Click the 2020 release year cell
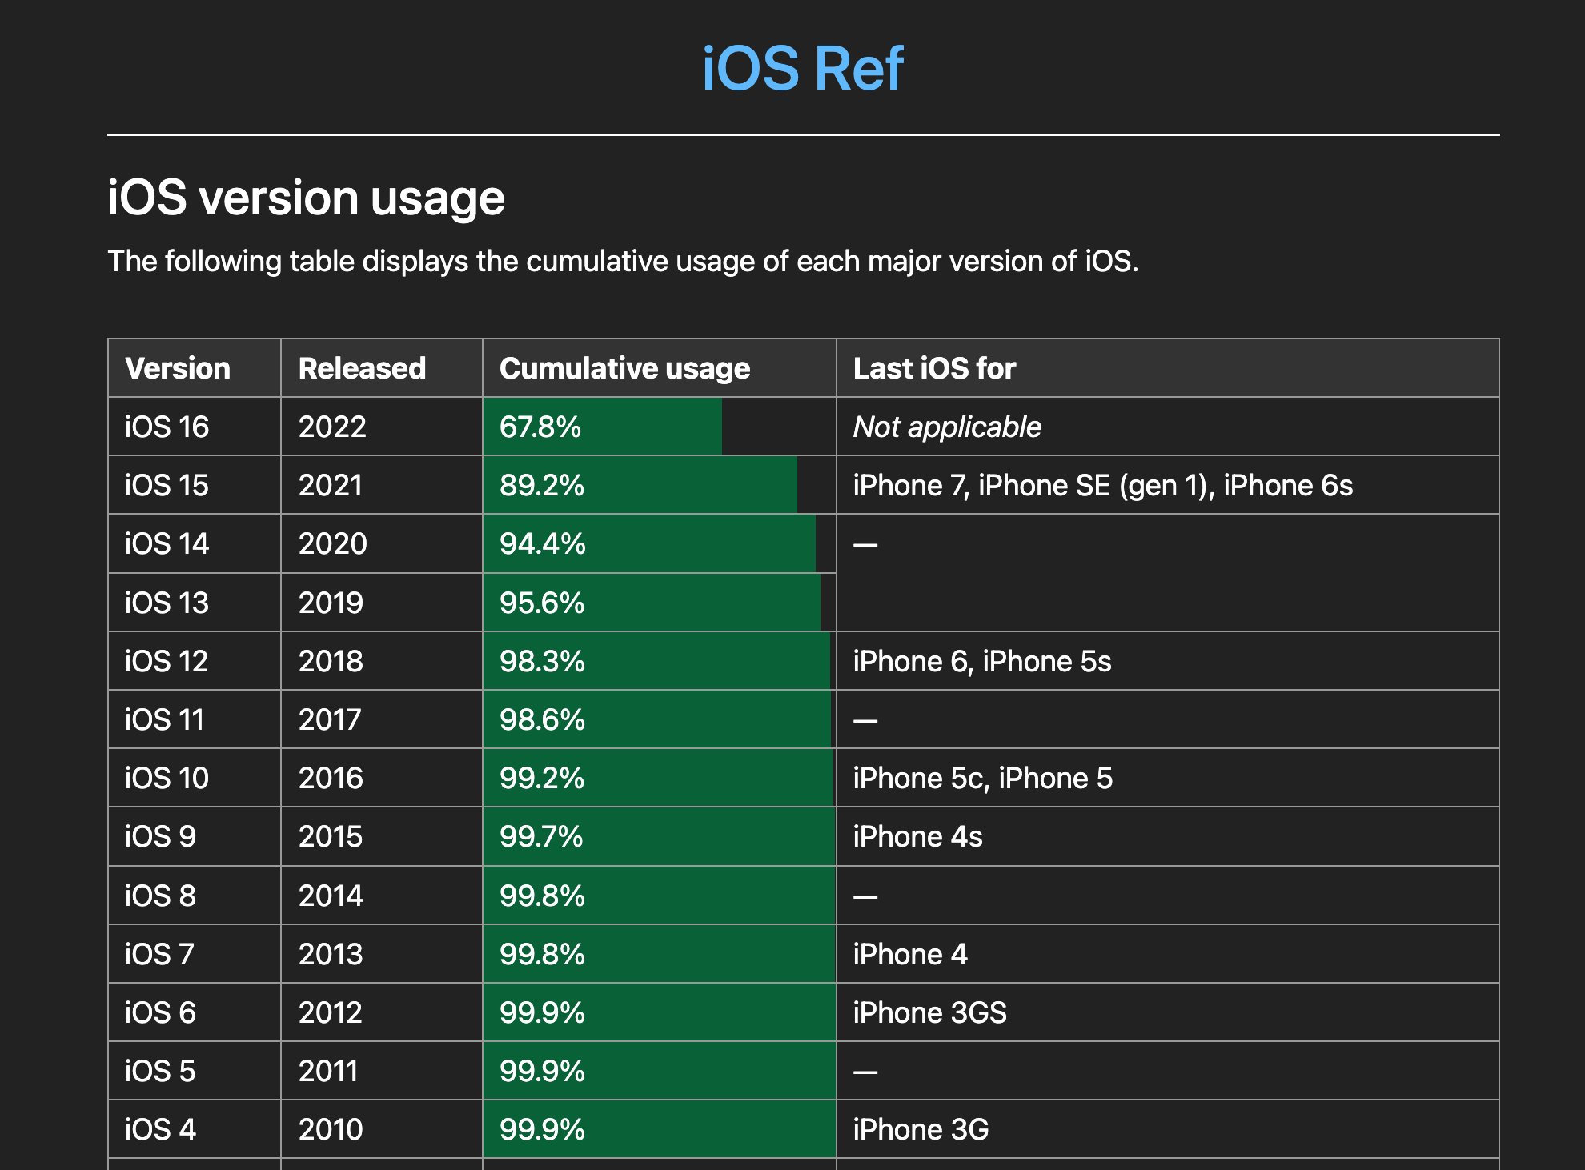 [382, 543]
